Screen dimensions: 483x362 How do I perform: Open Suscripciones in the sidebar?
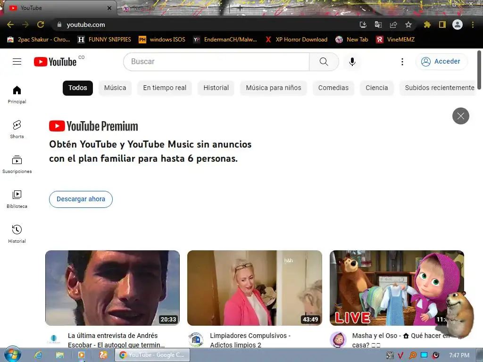click(17, 165)
